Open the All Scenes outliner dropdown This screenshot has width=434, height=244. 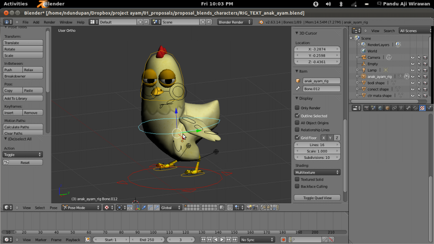(415, 30)
